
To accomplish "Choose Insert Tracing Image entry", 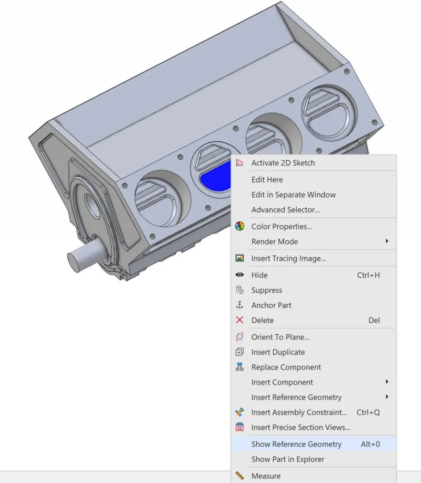I will tap(314, 258).
